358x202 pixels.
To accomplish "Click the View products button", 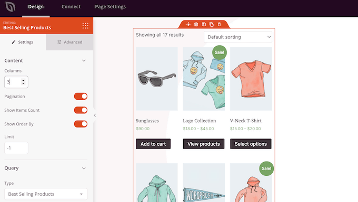I will coord(204,144).
